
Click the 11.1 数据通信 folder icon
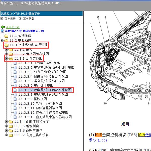(x=6, y=36)
